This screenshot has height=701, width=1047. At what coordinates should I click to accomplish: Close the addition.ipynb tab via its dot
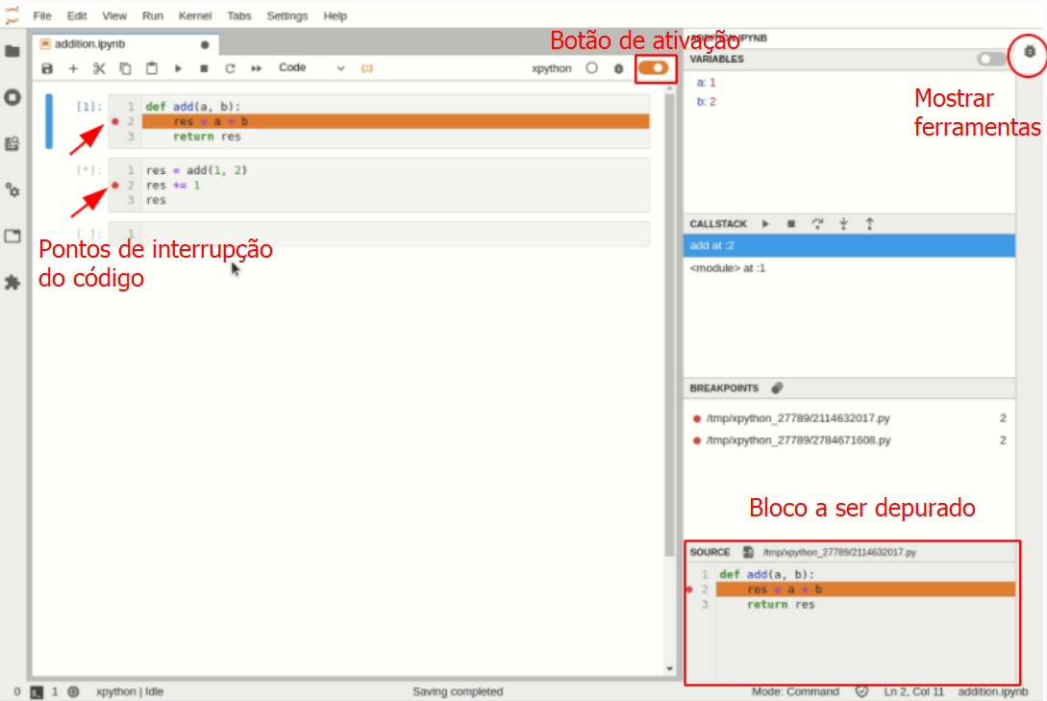tap(205, 45)
